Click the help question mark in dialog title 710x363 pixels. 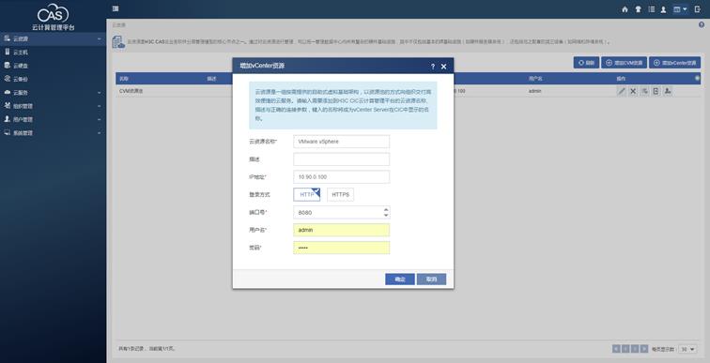432,67
